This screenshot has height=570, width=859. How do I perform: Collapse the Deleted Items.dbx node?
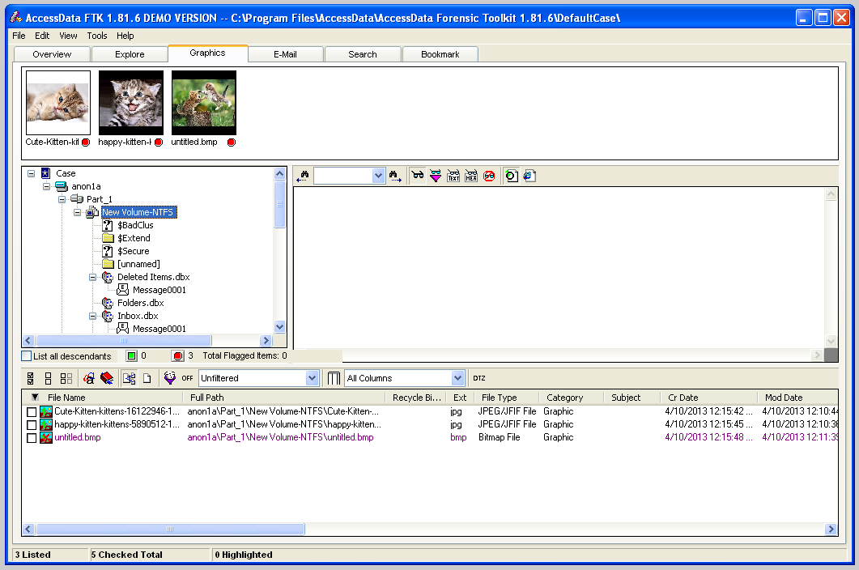pyautogui.click(x=92, y=277)
